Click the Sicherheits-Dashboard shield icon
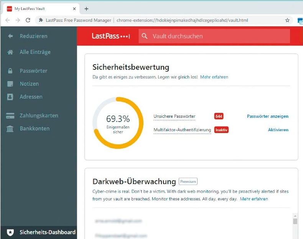The width and height of the screenshot is (303, 239). (10, 232)
